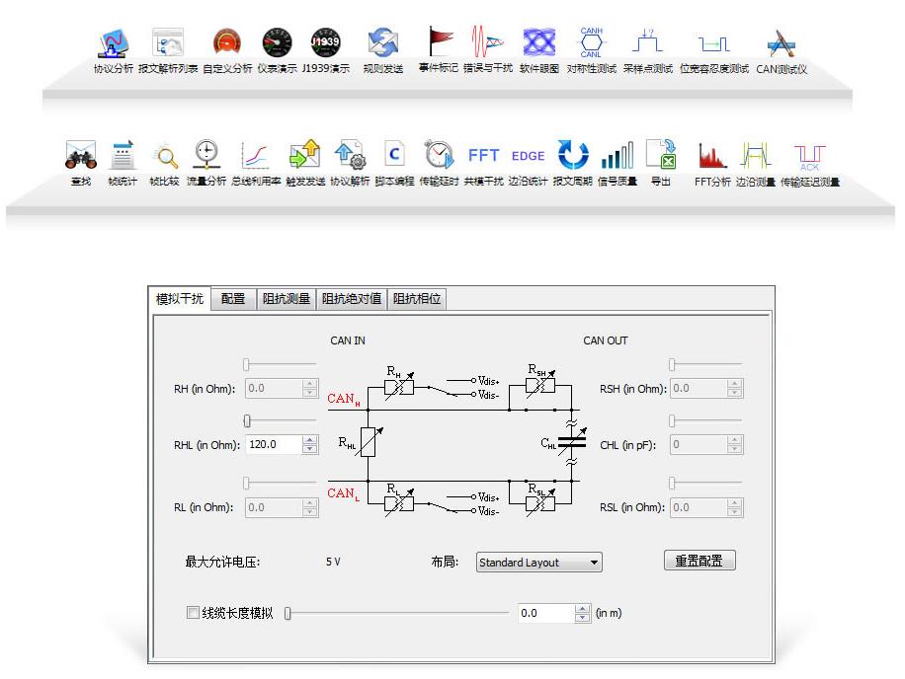Open the 查找 binoculars search tool
The width and height of the screenshot is (905, 679).
coord(81,156)
